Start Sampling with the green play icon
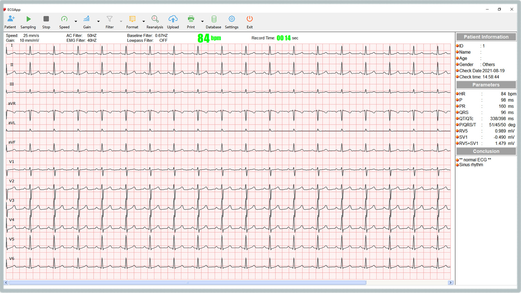 [28, 19]
